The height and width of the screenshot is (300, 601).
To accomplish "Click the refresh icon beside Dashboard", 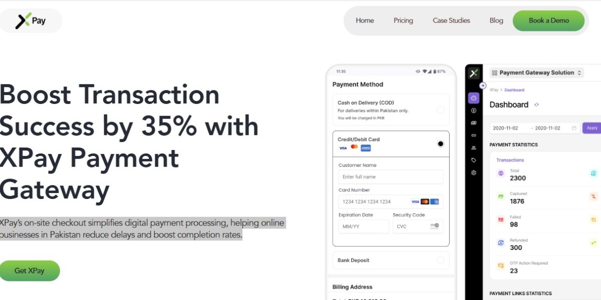I will (536, 104).
